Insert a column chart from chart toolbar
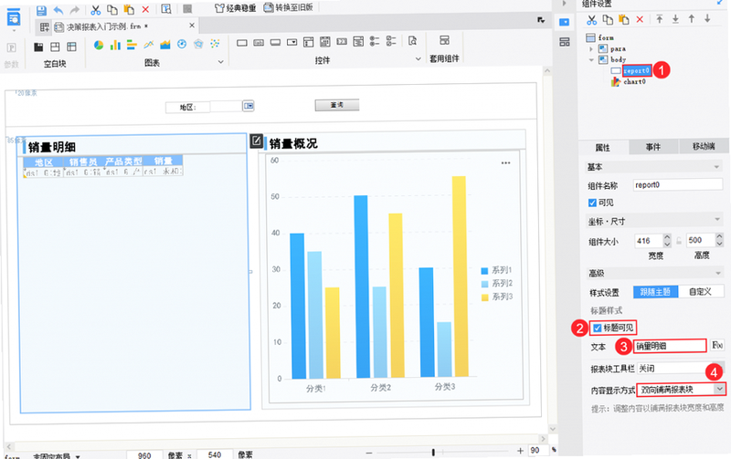The image size is (731, 459). tap(115, 45)
